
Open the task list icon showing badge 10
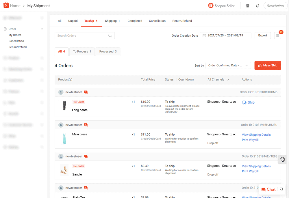[277, 35]
